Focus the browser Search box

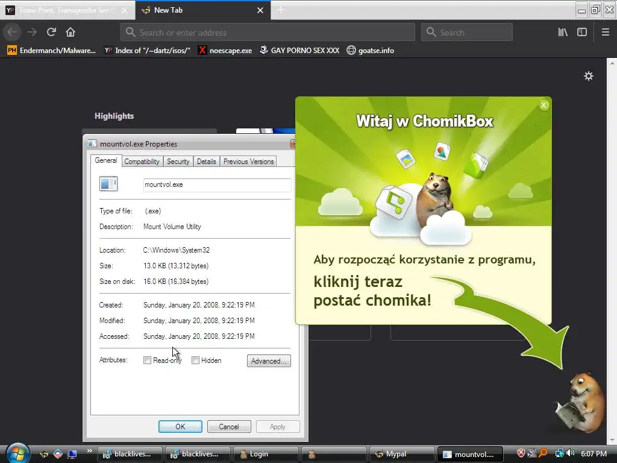click(467, 33)
